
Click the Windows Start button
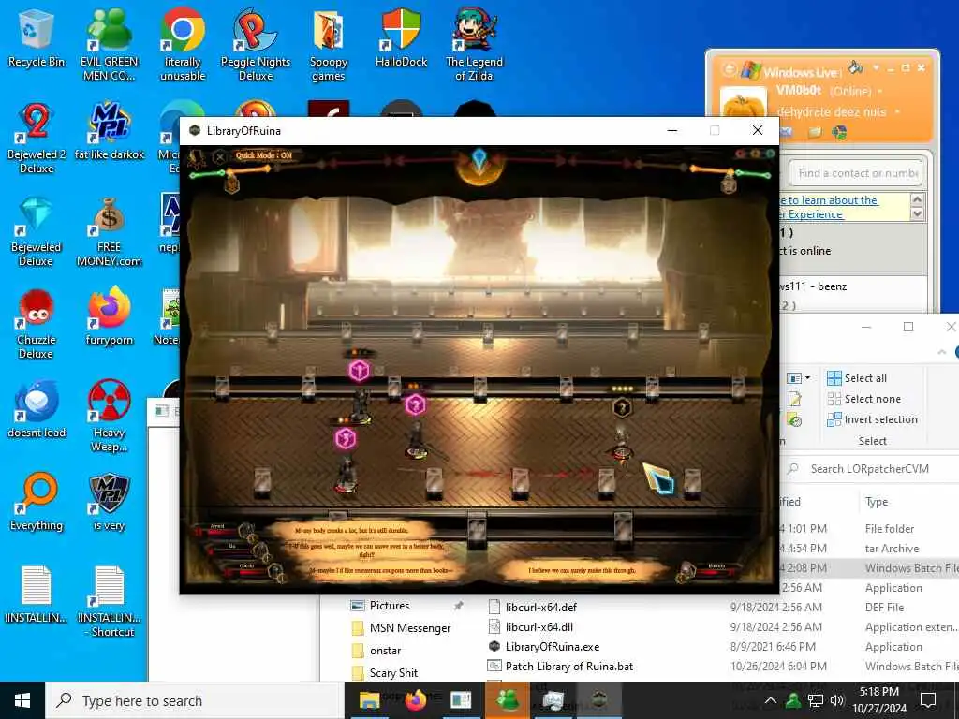22,700
